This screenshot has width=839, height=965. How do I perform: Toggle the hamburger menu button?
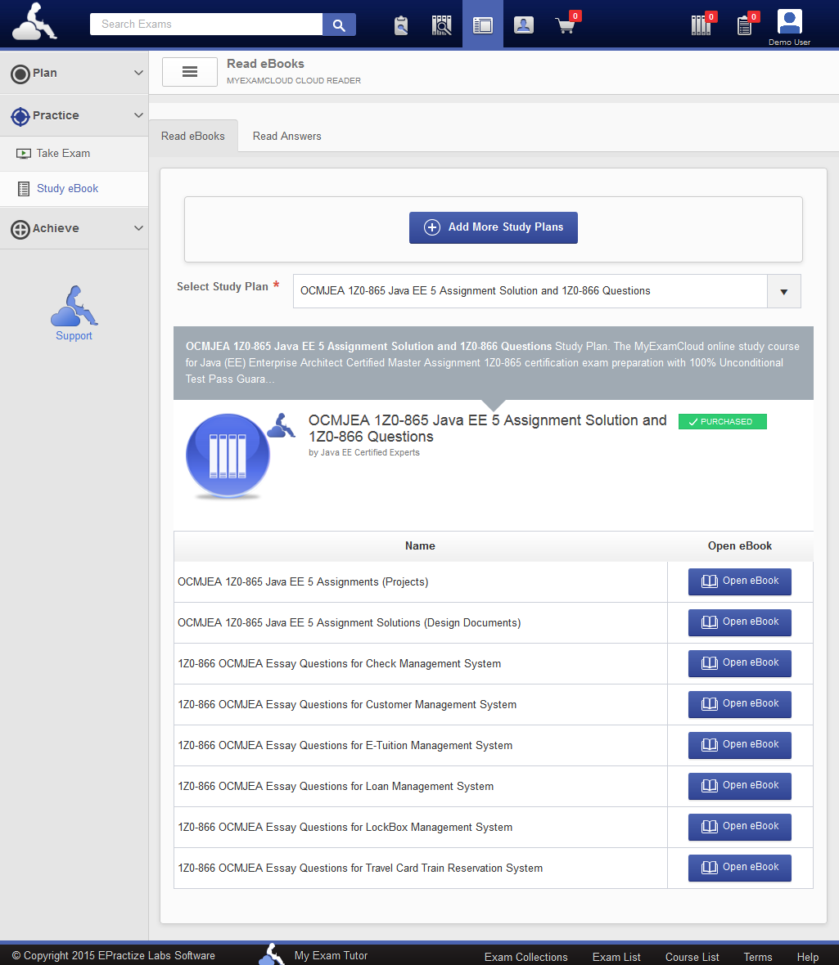click(x=190, y=72)
